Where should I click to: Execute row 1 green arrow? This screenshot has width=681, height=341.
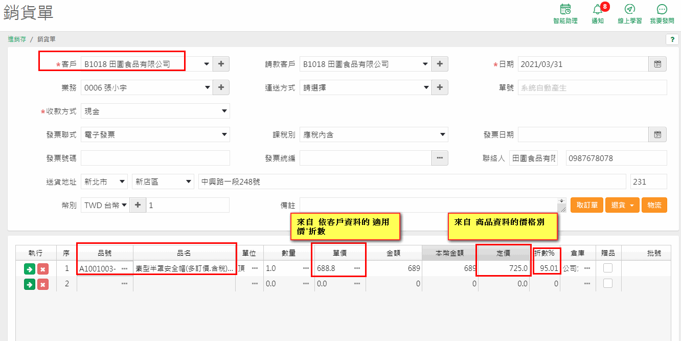30,269
